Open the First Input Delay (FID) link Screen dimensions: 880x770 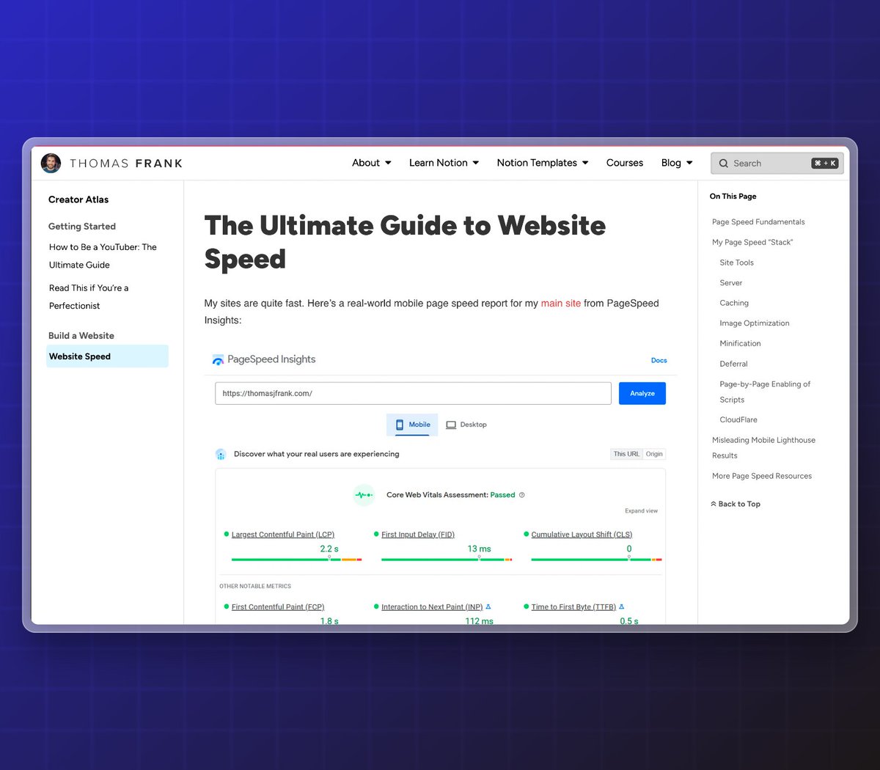click(418, 535)
